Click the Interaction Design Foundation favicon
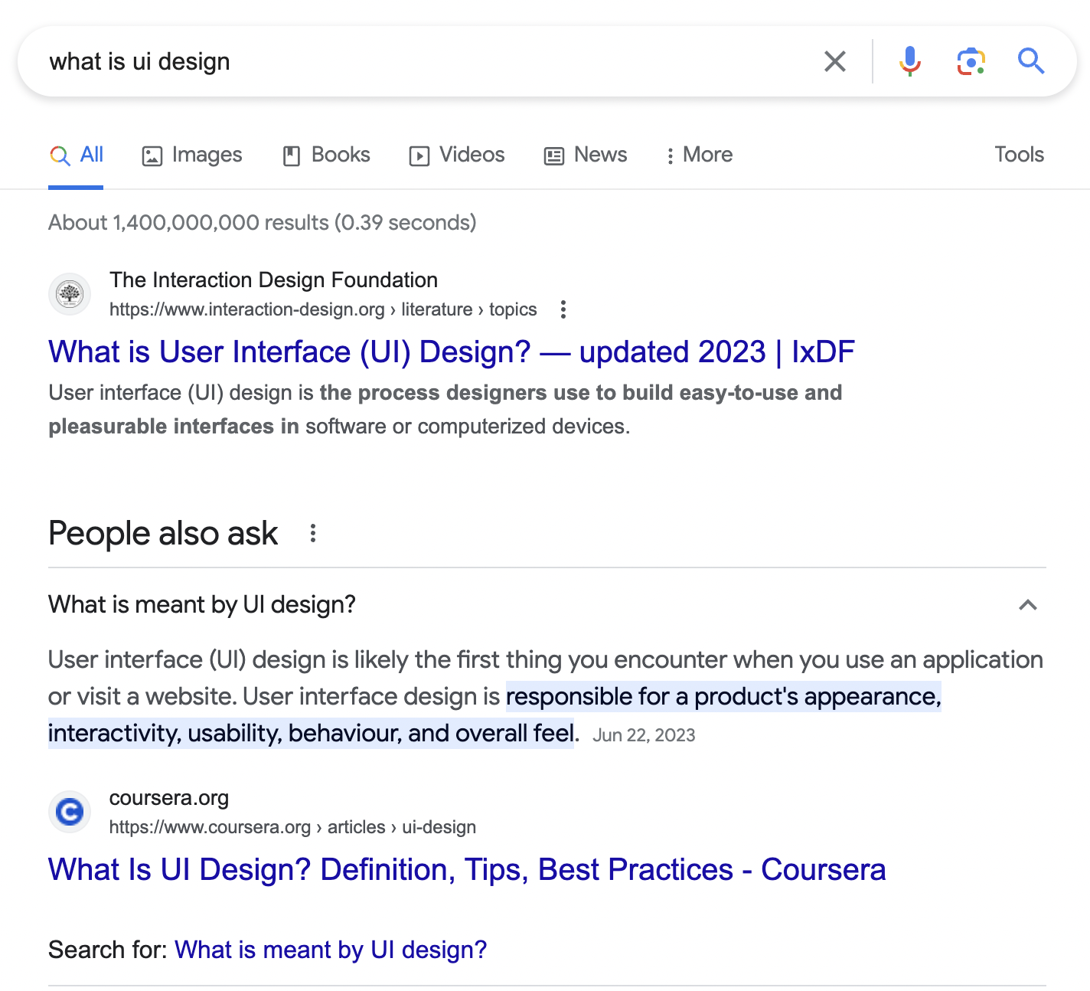 [x=70, y=294]
